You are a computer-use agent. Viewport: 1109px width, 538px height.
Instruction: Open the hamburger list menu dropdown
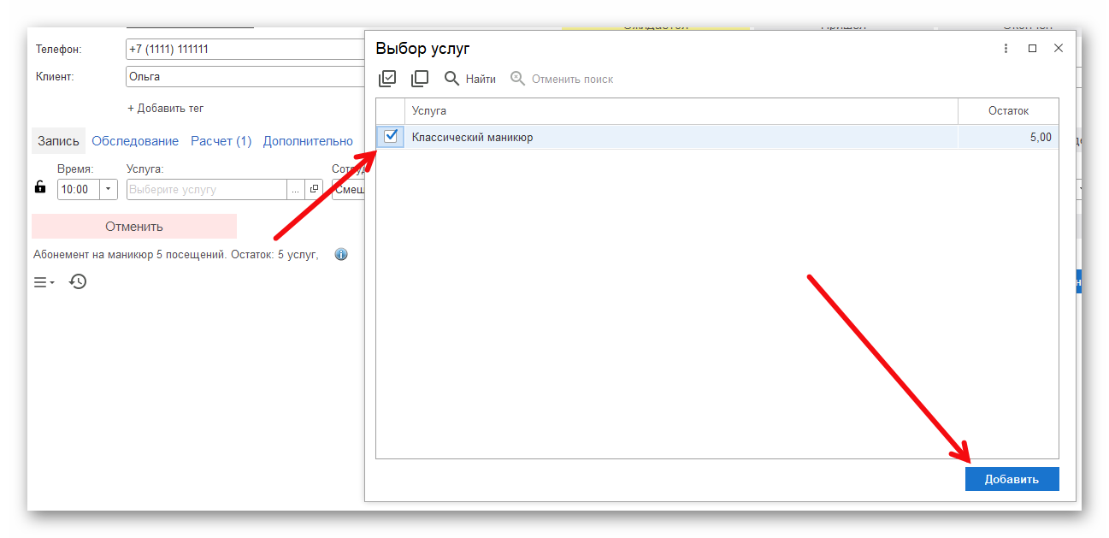click(x=44, y=282)
